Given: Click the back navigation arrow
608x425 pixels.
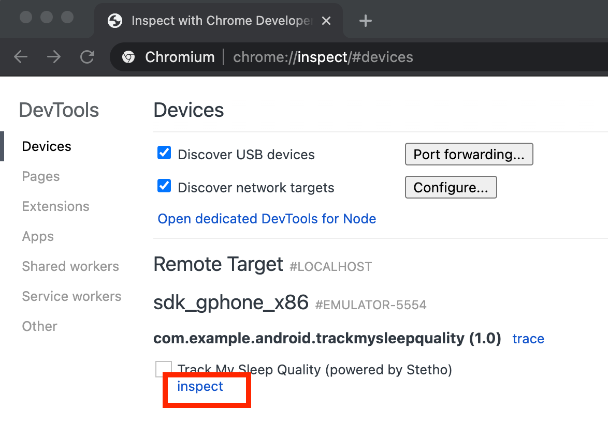Looking at the screenshot, I should coord(20,57).
